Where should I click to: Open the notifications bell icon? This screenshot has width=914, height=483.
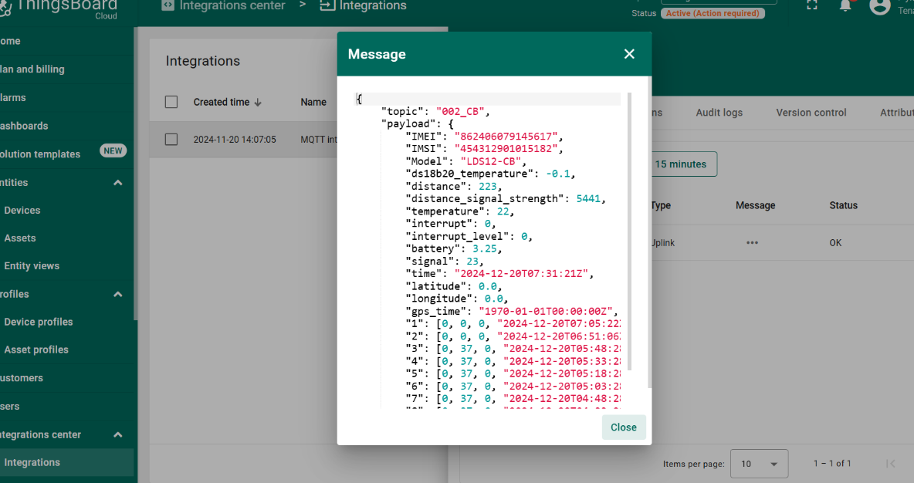click(x=845, y=5)
